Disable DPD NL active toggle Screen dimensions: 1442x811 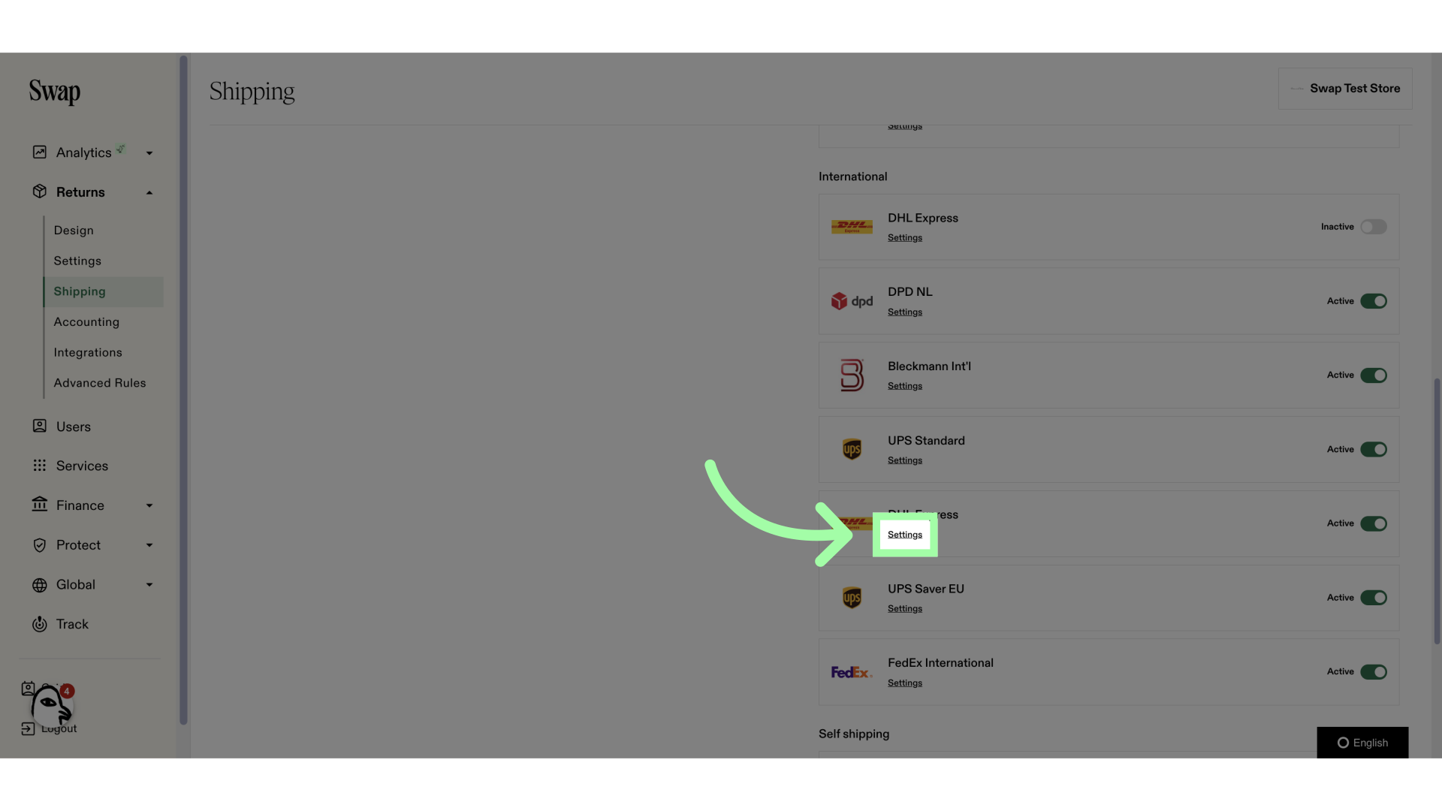(x=1374, y=301)
